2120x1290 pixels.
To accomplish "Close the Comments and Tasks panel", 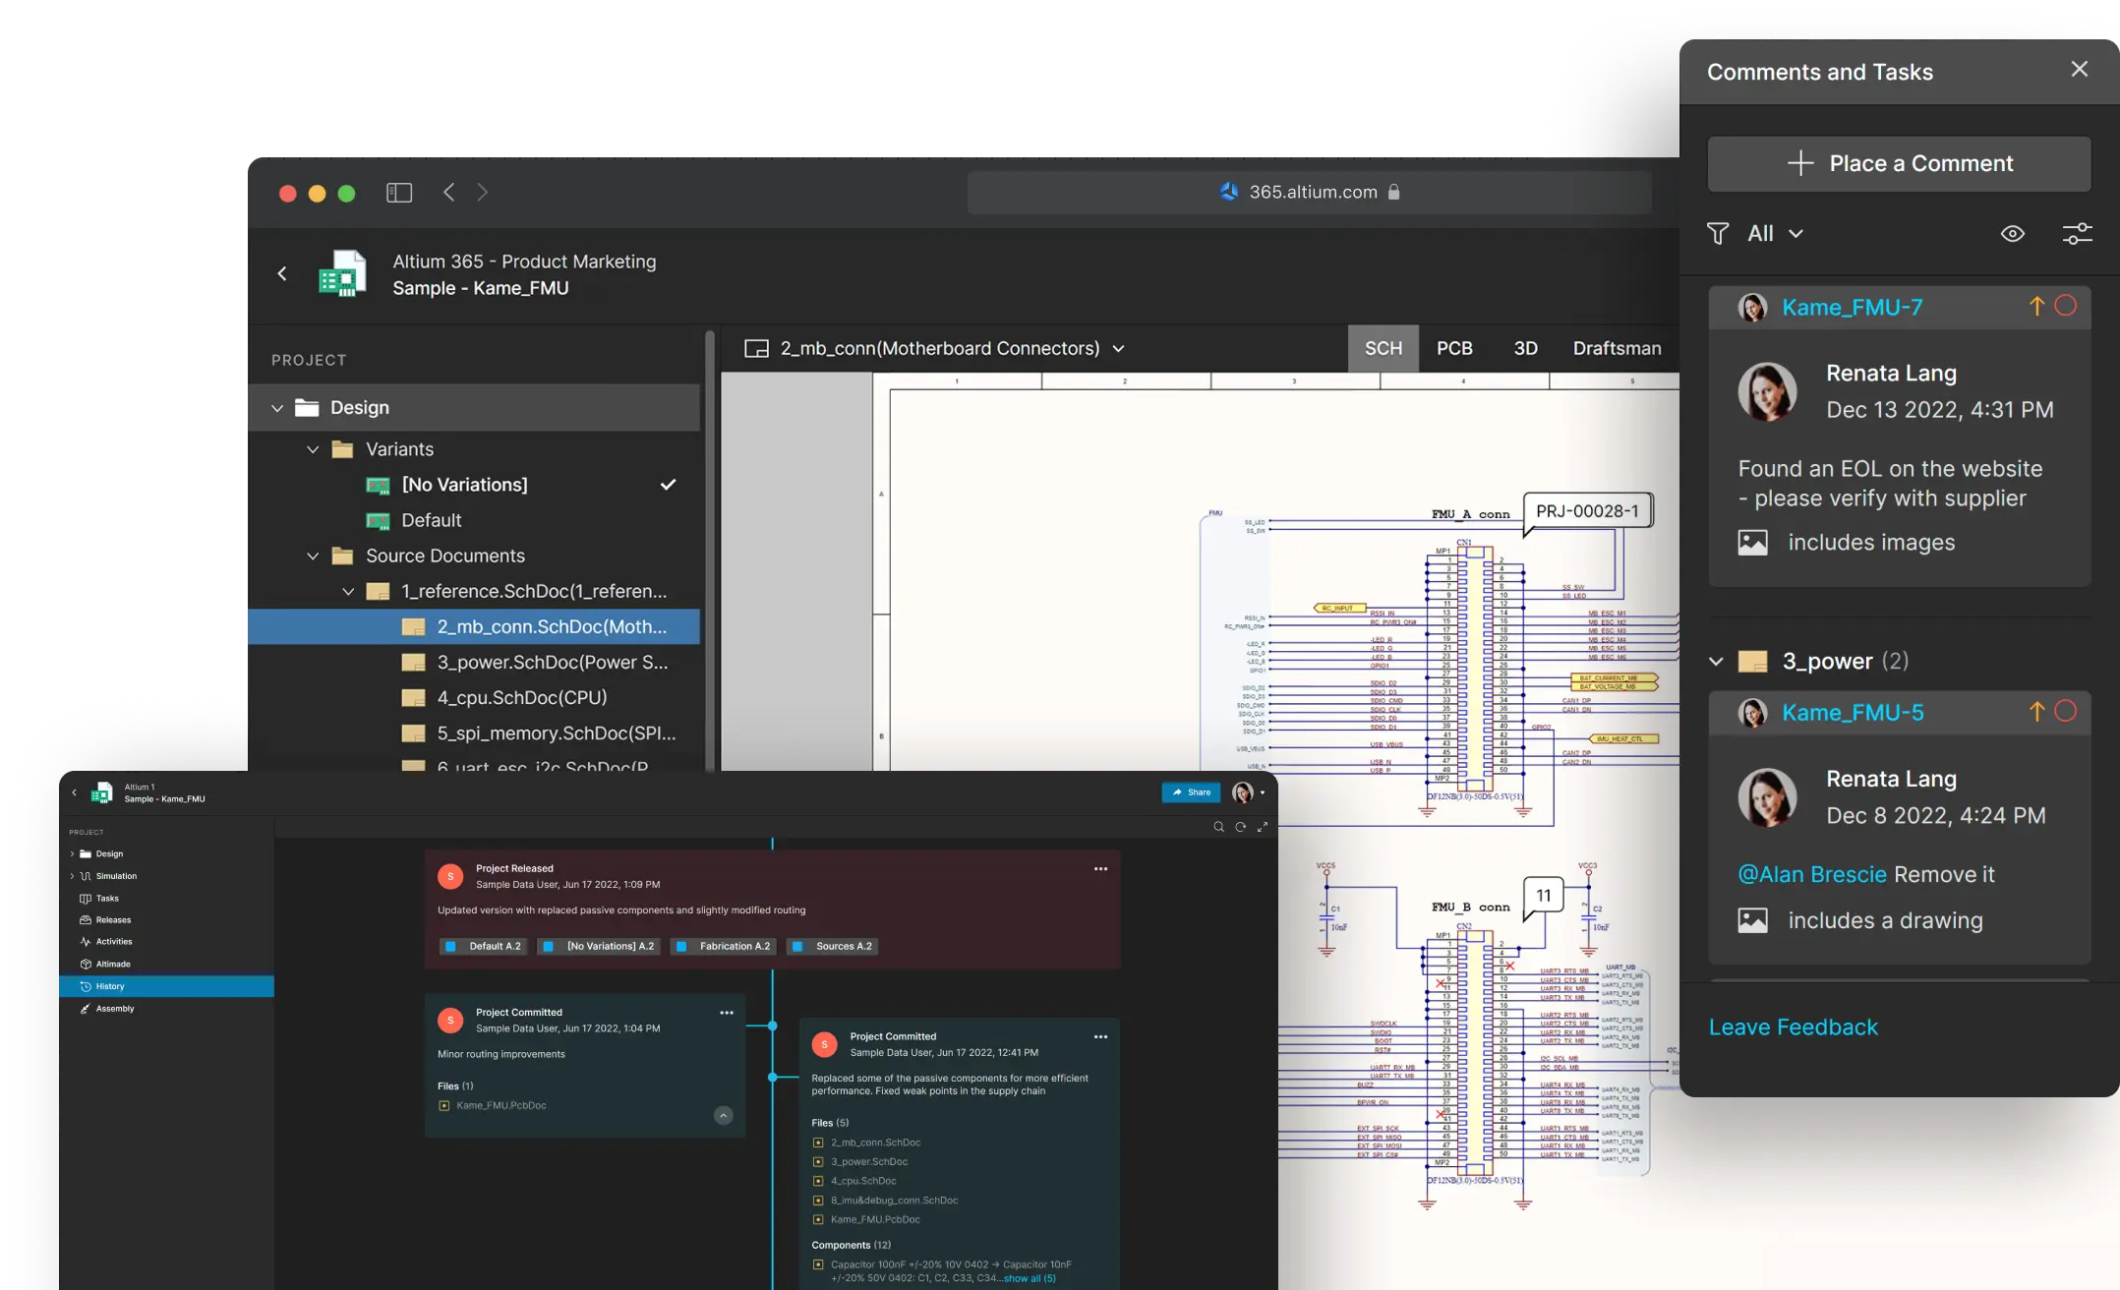I will (2079, 69).
